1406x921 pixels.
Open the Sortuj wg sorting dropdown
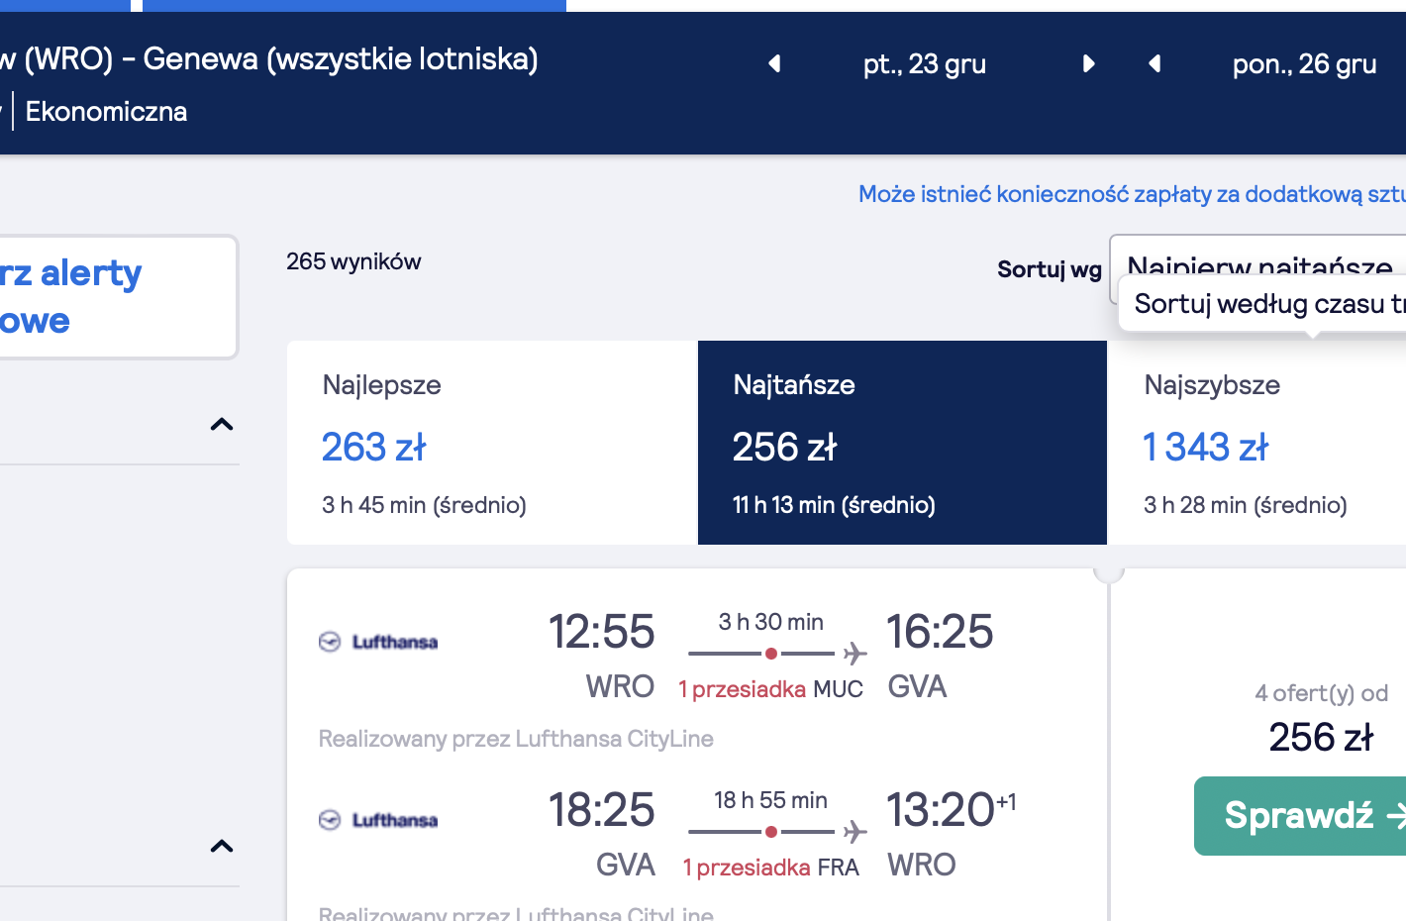1257,267
